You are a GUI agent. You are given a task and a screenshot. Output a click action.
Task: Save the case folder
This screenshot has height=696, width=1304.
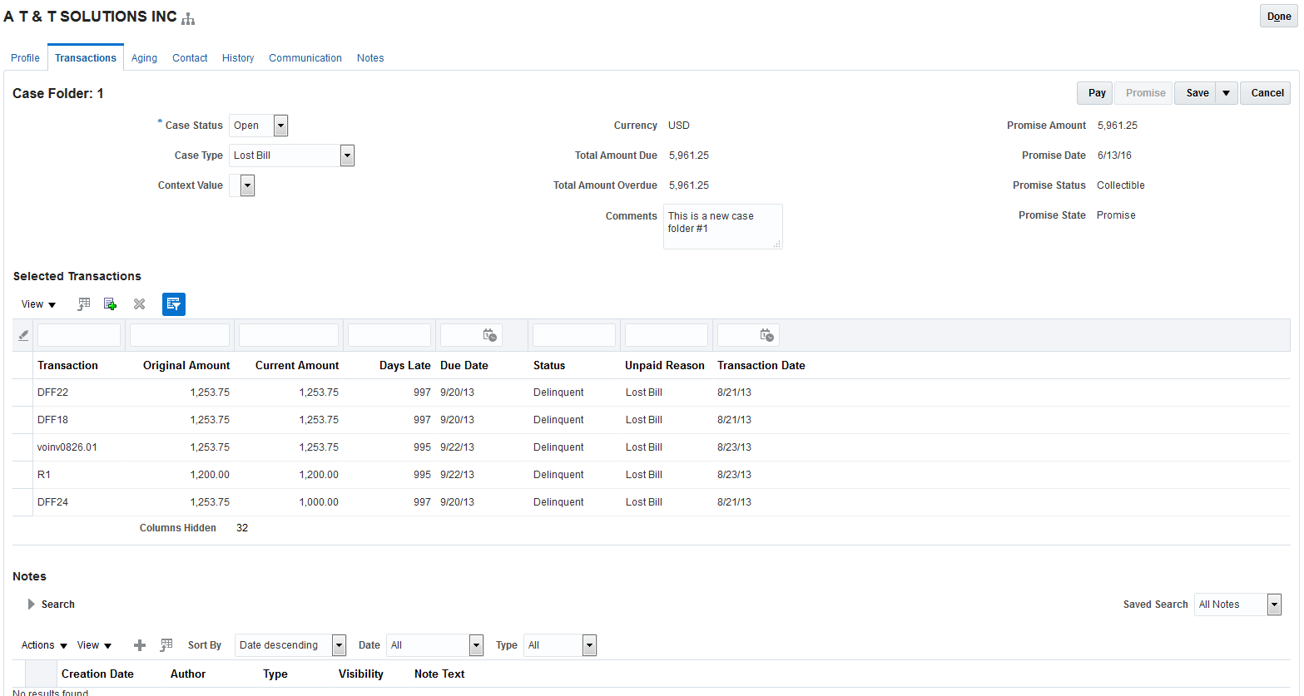coord(1197,93)
